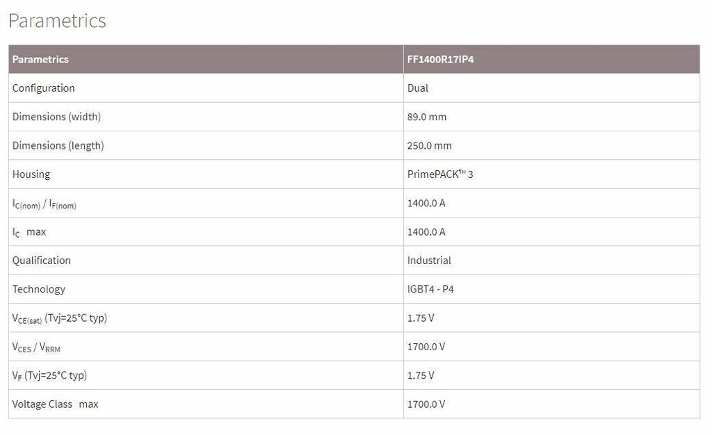Click the large Parametrics page heading
The image size is (712, 435).
point(57,21)
